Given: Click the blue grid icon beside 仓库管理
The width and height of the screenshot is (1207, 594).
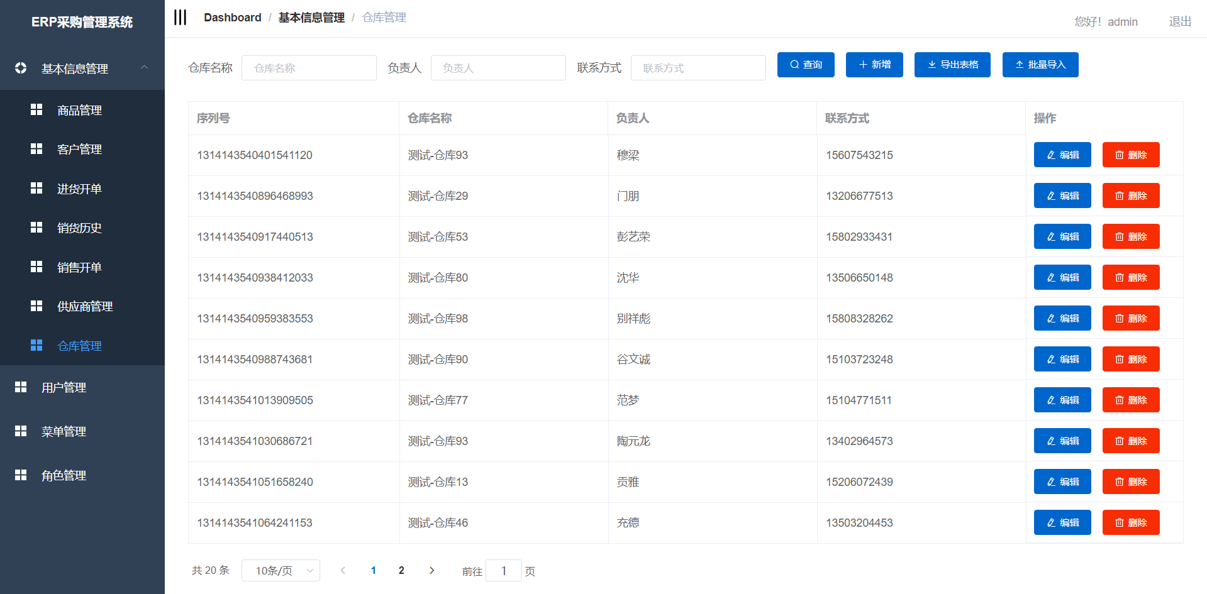Looking at the screenshot, I should click(36, 345).
